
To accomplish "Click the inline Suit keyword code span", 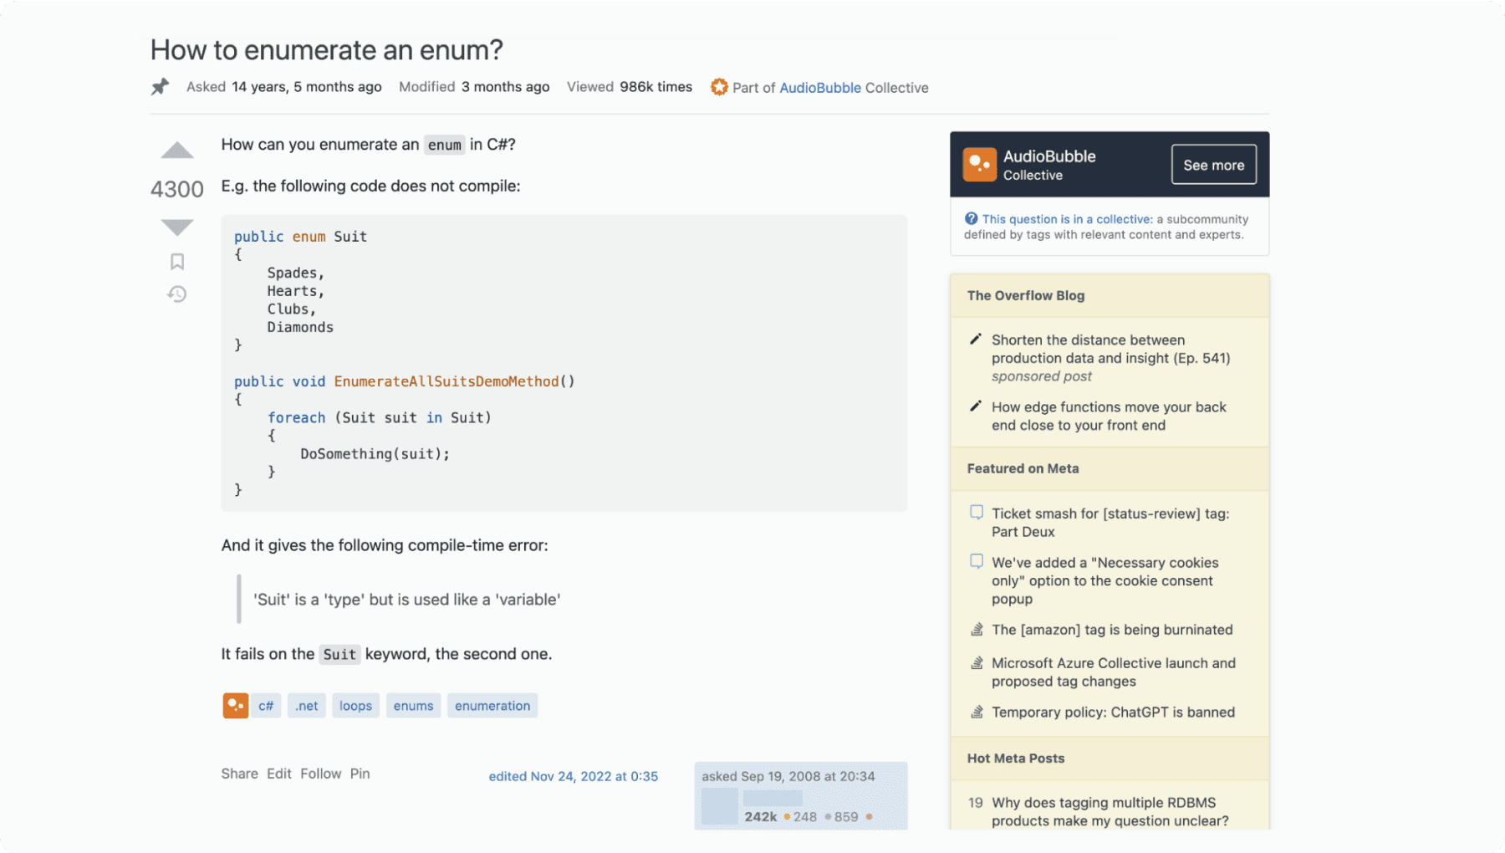I will [339, 654].
